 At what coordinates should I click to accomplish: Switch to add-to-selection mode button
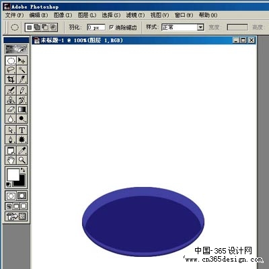(37, 28)
